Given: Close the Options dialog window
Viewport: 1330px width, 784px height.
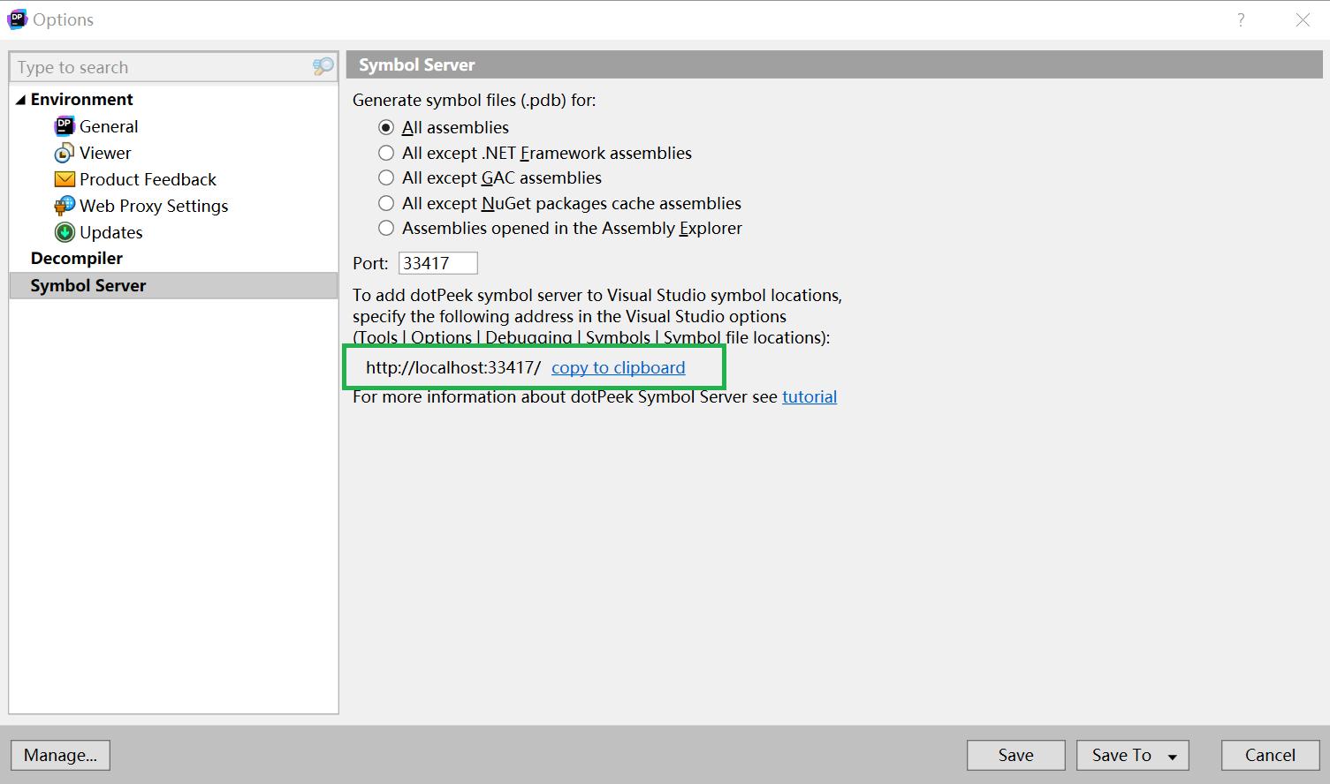Looking at the screenshot, I should tap(1303, 19).
